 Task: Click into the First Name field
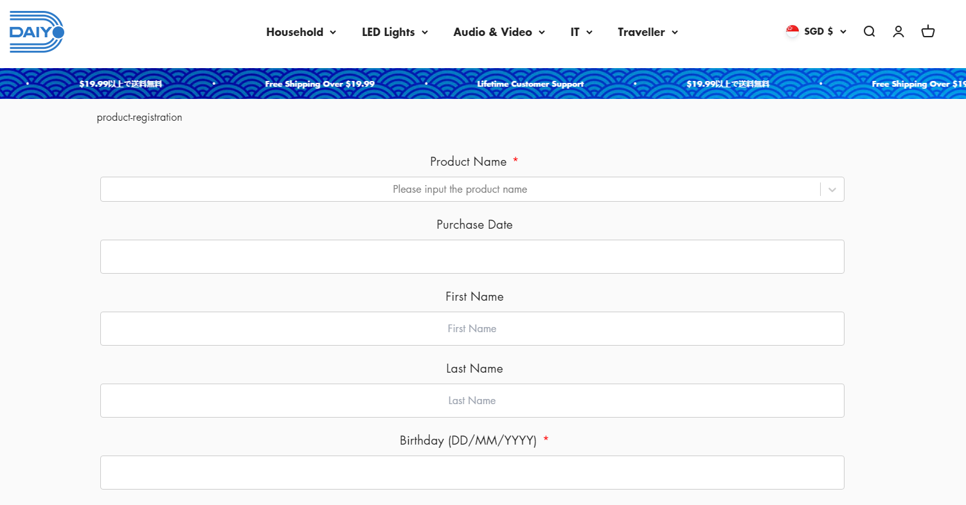[x=472, y=328]
